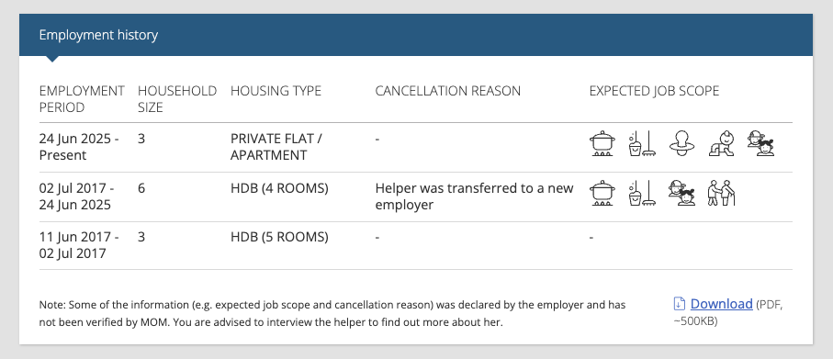Select the infant pacifier icon in expected job scope
This screenshot has width=833, height=359.
point(681,143)
